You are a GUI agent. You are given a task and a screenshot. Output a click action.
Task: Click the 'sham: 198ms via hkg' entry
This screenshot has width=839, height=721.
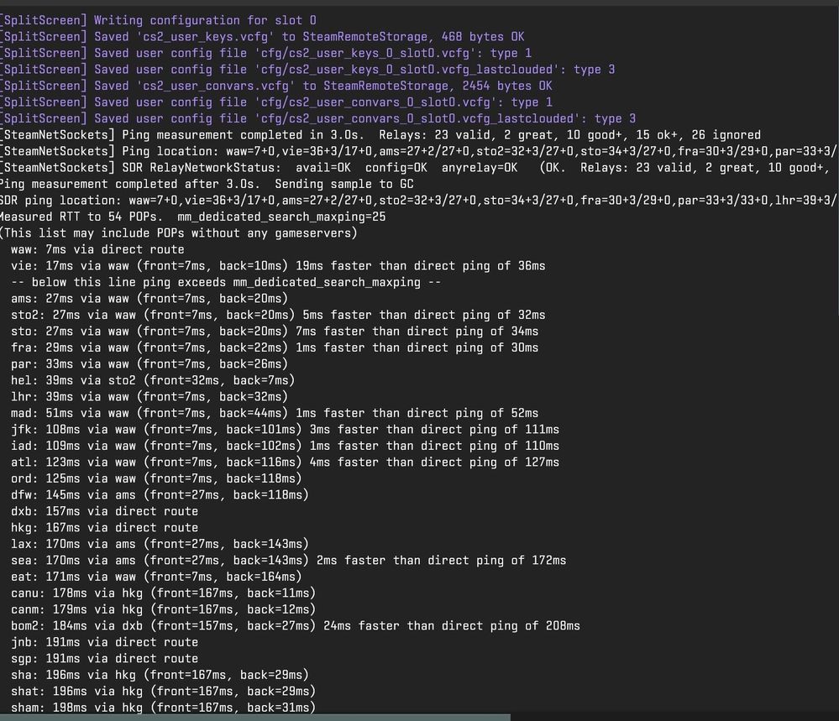[163, 708]
